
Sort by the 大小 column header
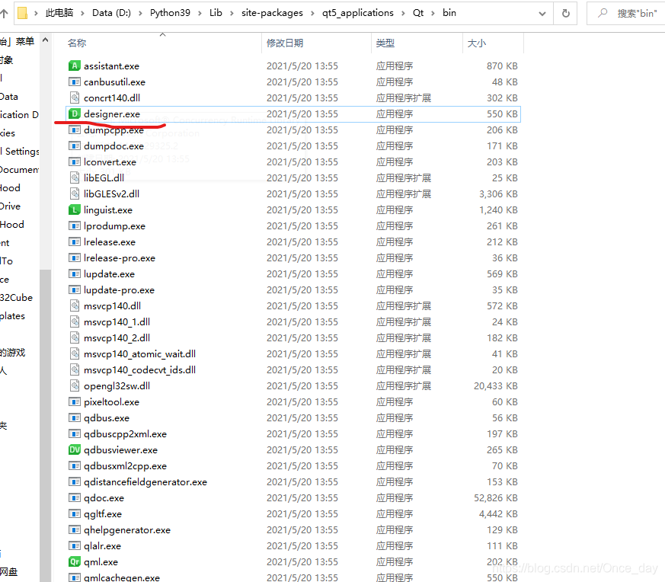click(476, 43)
